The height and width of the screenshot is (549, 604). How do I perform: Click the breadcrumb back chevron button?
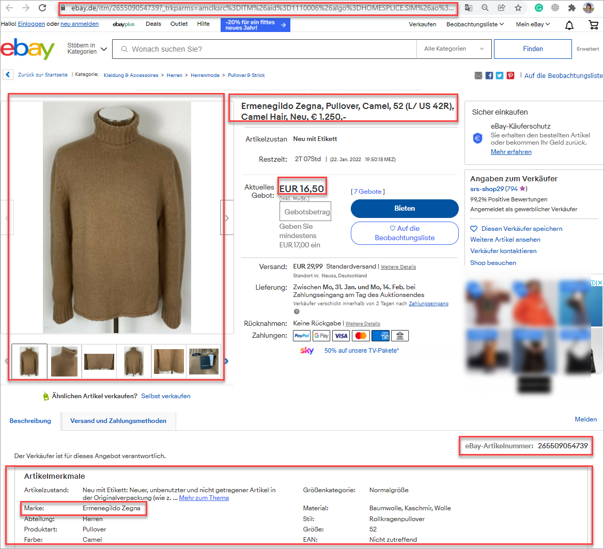point(8,75)
